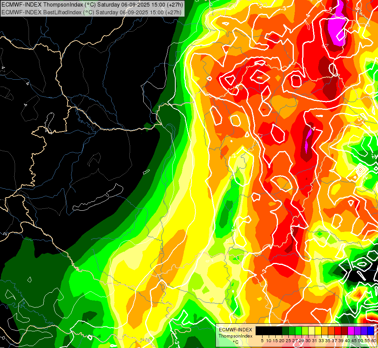Screen dimensions: 378x348
Task: Click legend tick value 27
Action: coord(295,341)
